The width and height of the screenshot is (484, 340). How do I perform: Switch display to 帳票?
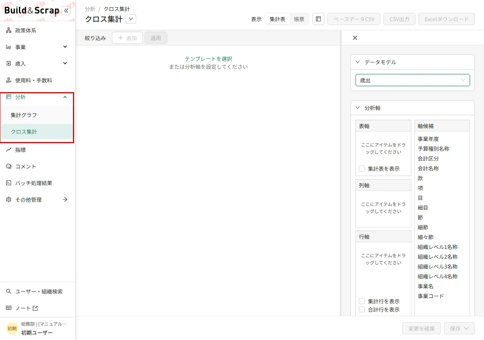pos(299,19)
